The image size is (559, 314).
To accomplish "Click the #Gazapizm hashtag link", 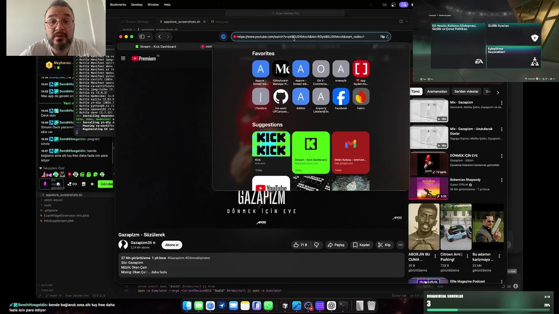I will pyautogui.click(x=176, y=258).
